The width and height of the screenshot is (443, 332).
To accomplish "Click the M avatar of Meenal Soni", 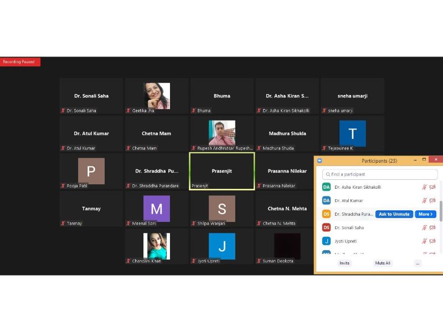I will click(157, 209).
